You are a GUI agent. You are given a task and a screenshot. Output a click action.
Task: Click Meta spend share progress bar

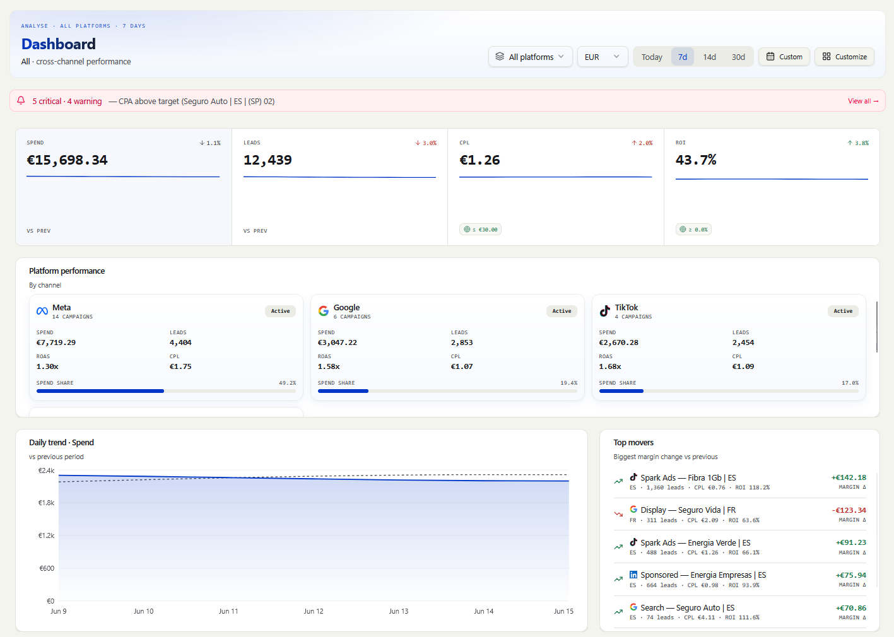tap(166, 391)
